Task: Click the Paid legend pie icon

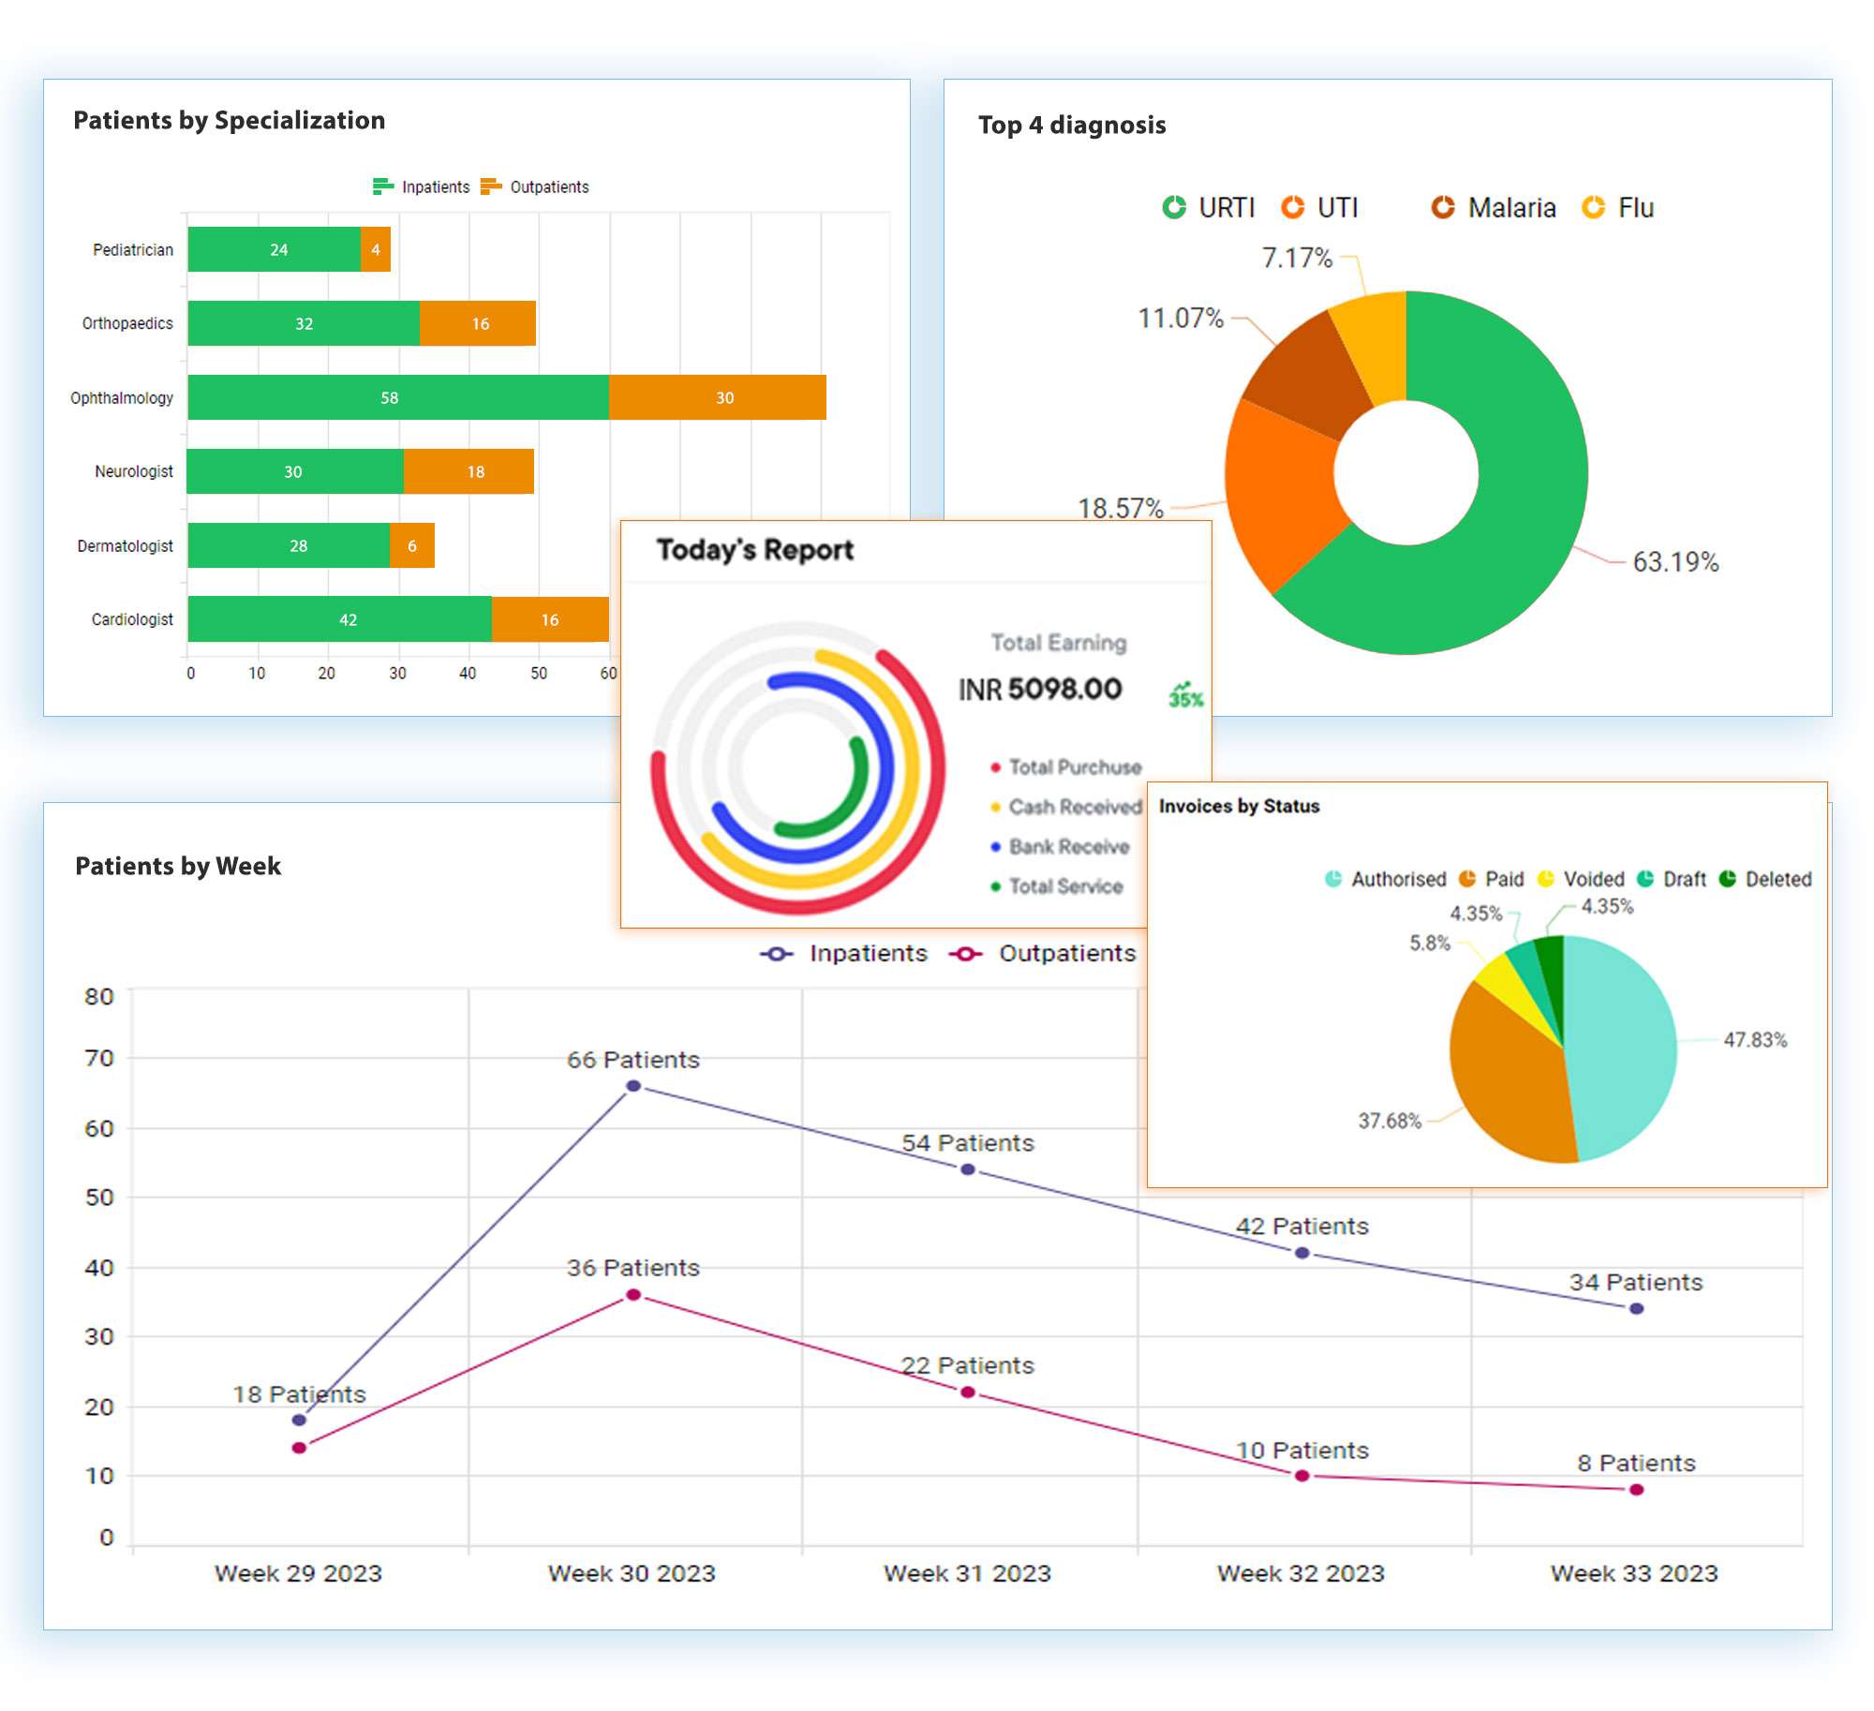Action: [x=1466, y=879]
